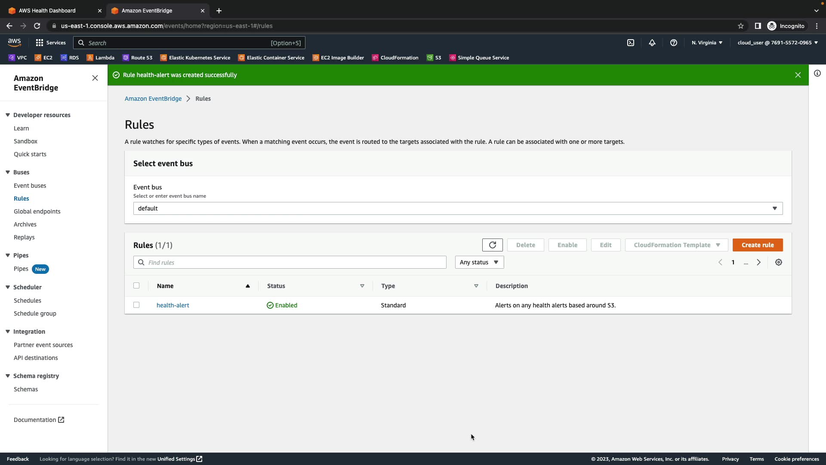The height and width of the screenshot is (465, 826).
Task: Dismiss the green success banner
Action: point(798,75)
